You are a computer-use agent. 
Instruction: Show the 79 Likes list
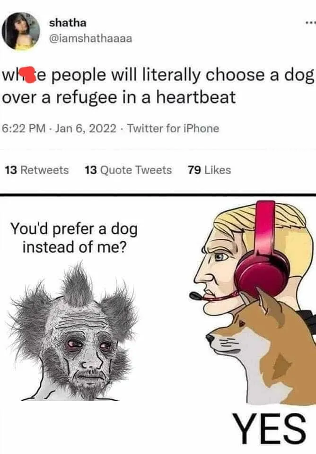pyautogui.click(x=209, y=170)
